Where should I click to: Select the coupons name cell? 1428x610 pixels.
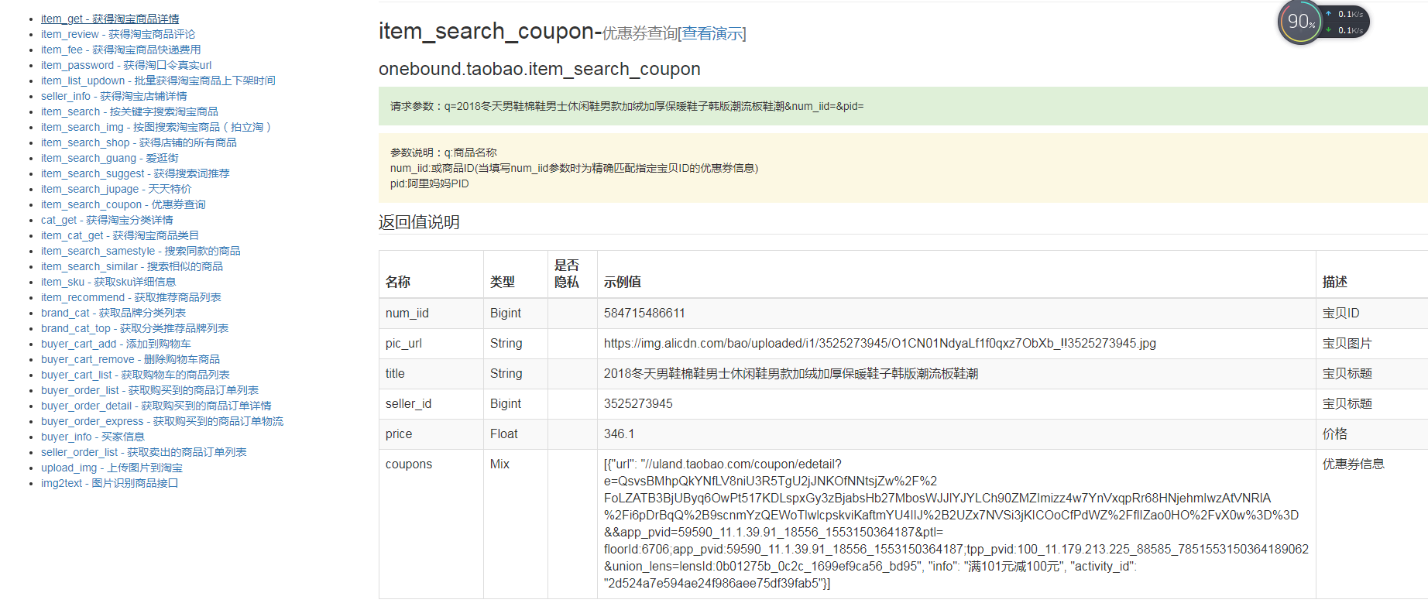431,524
